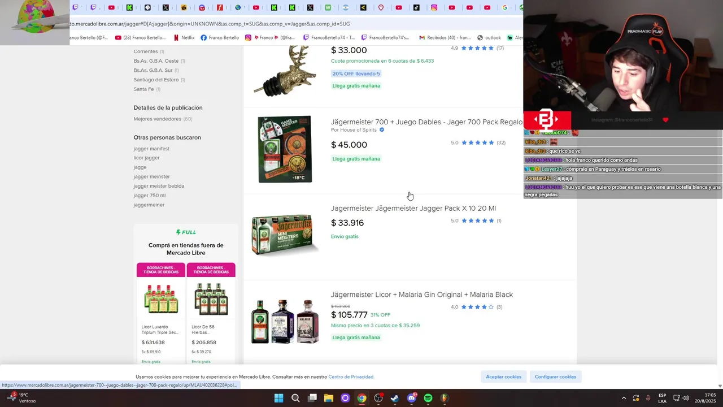This screenshot has height=407, width=723.
Task: Open the FrancoBertello74 - T... Twitch bookmark
Action: pyautogui.click(x=329, y=38)
